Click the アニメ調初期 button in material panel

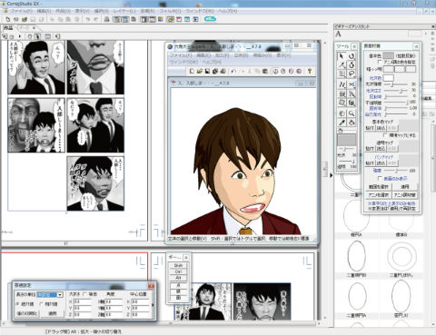click(405, 195)
